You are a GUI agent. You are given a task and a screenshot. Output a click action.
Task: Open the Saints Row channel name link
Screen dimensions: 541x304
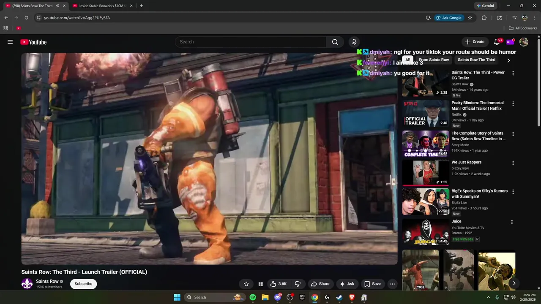(x=47, y=281)
